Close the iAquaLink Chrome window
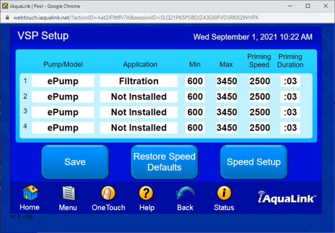 click(326, 6)
